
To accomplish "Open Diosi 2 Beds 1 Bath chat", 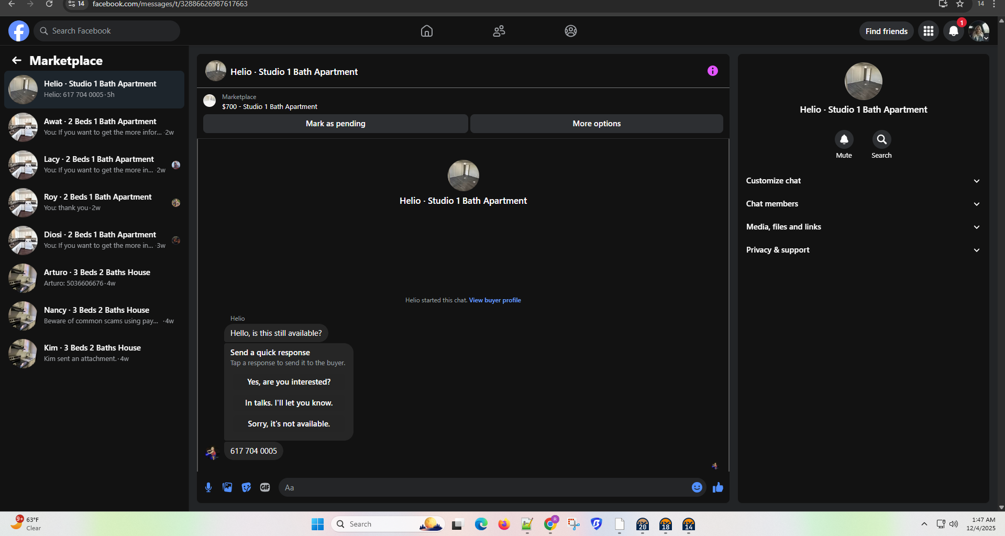I will (x=94, y=240).
